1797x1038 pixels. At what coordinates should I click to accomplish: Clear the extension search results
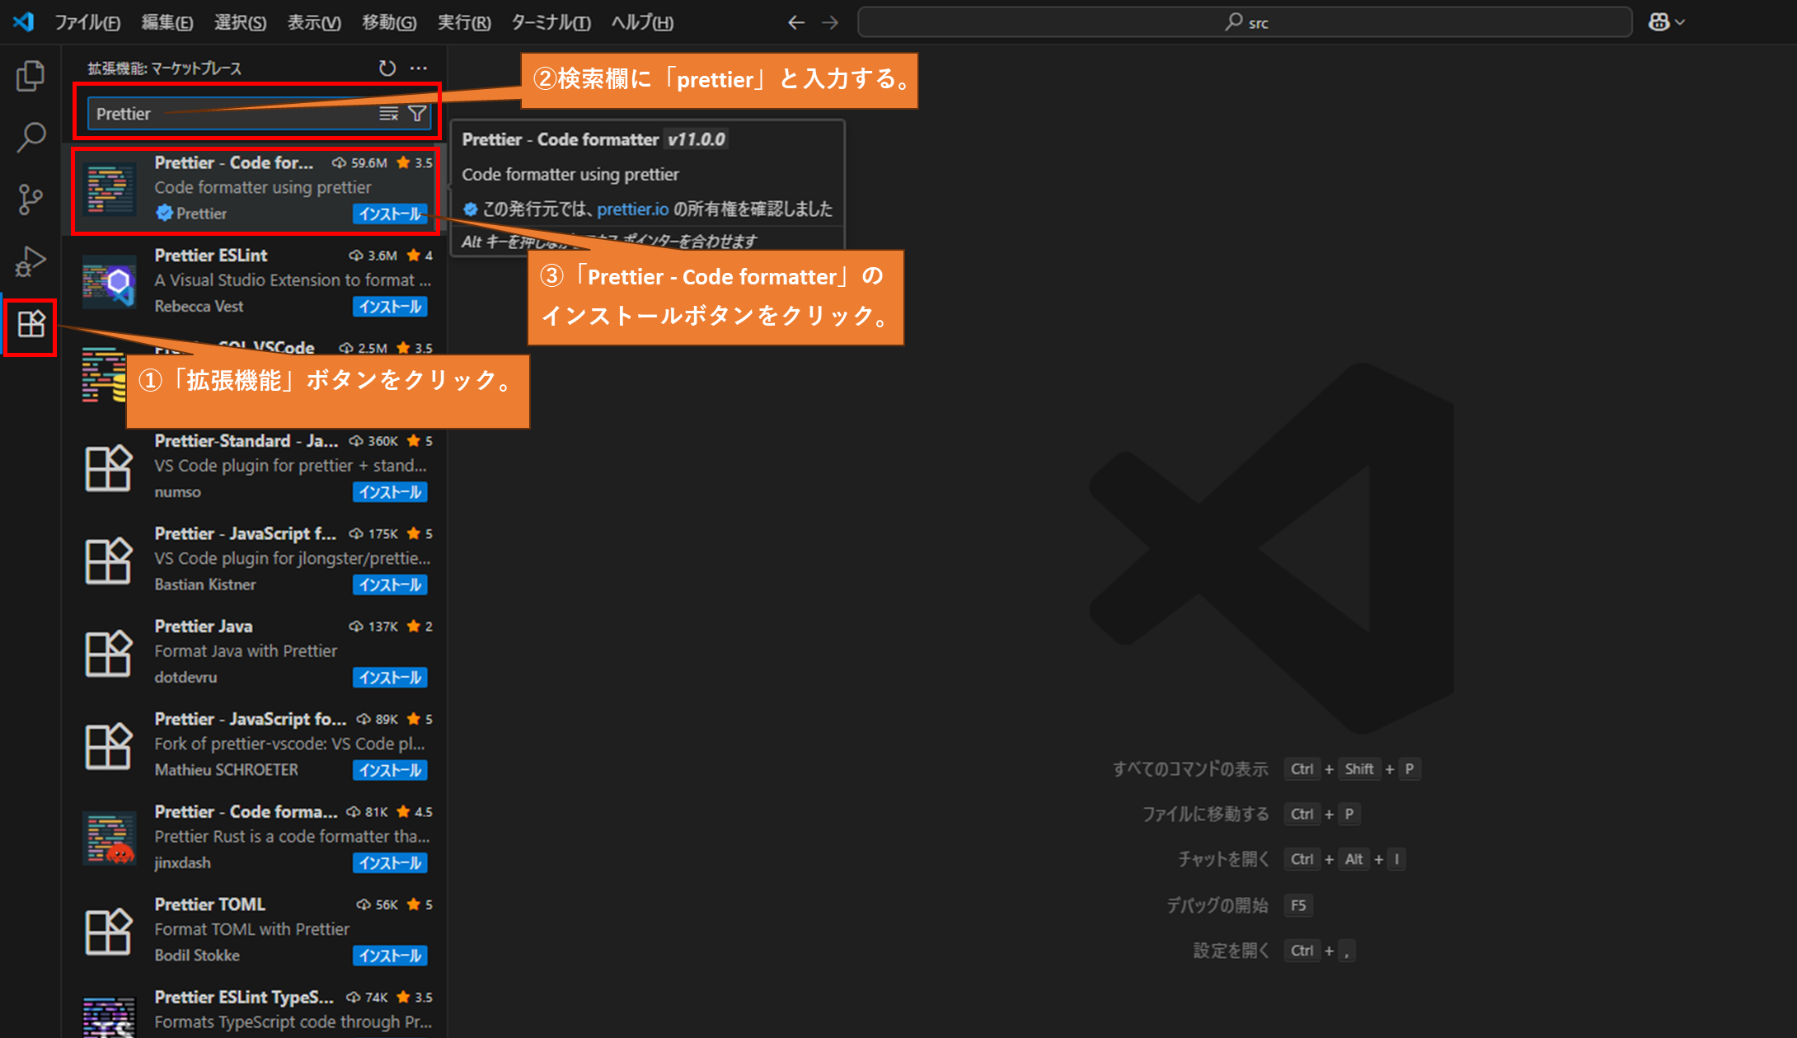388,114
